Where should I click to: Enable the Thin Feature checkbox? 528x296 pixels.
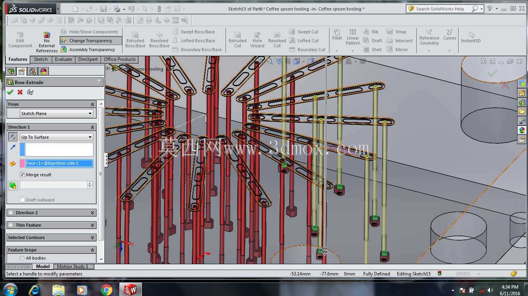[x=11, y=225]
